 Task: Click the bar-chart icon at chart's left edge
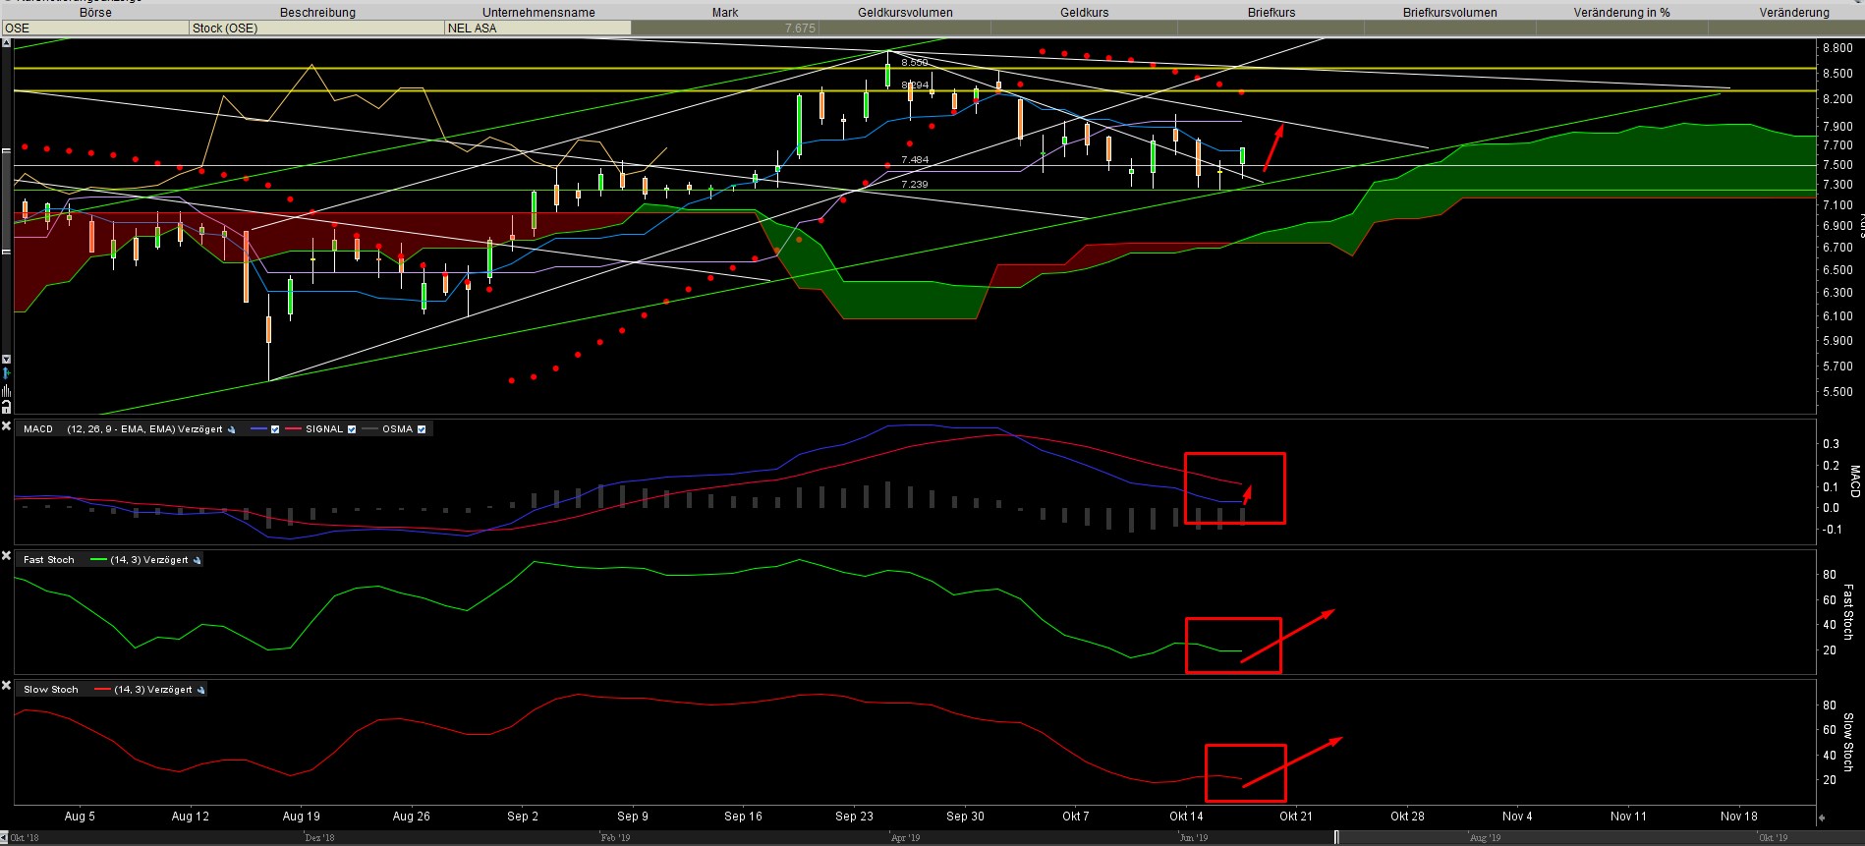(6, 391)
